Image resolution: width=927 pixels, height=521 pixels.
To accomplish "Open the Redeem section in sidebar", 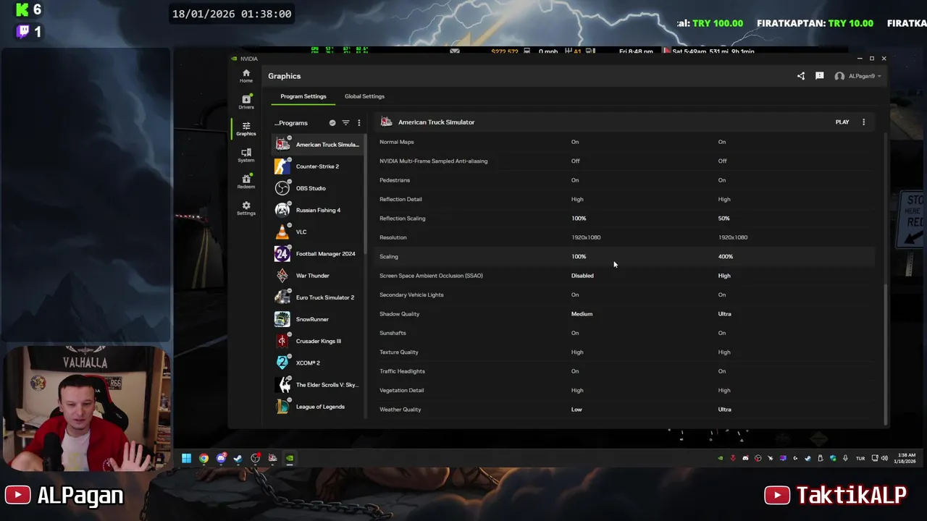I will (x=246, y=182).
